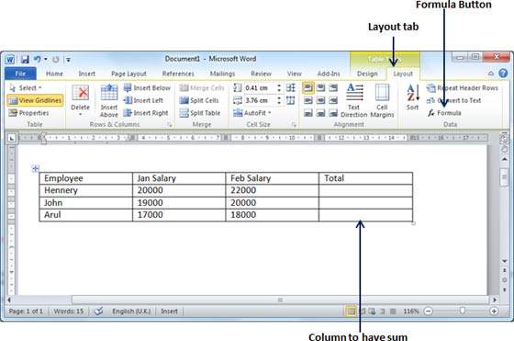The height and width of the screenshot is (341, 514).
Task: Switch to the Insert tab
Action: pos(87,74)
